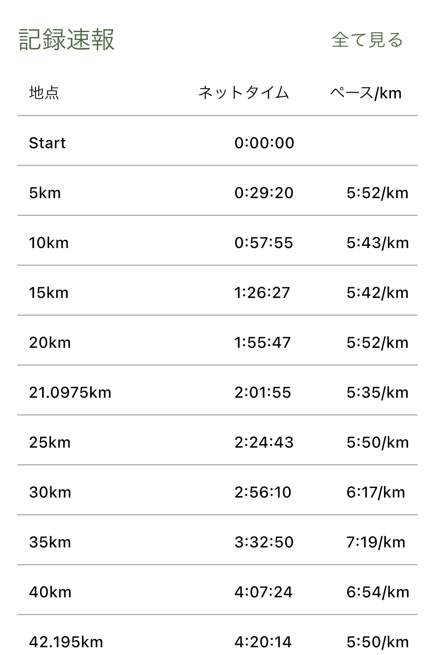Tap the finish net time 4:20:14

click(263, 642)
